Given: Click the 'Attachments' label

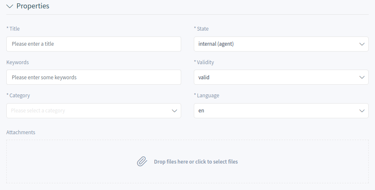Looking at the screenshot, I should 21,132.
